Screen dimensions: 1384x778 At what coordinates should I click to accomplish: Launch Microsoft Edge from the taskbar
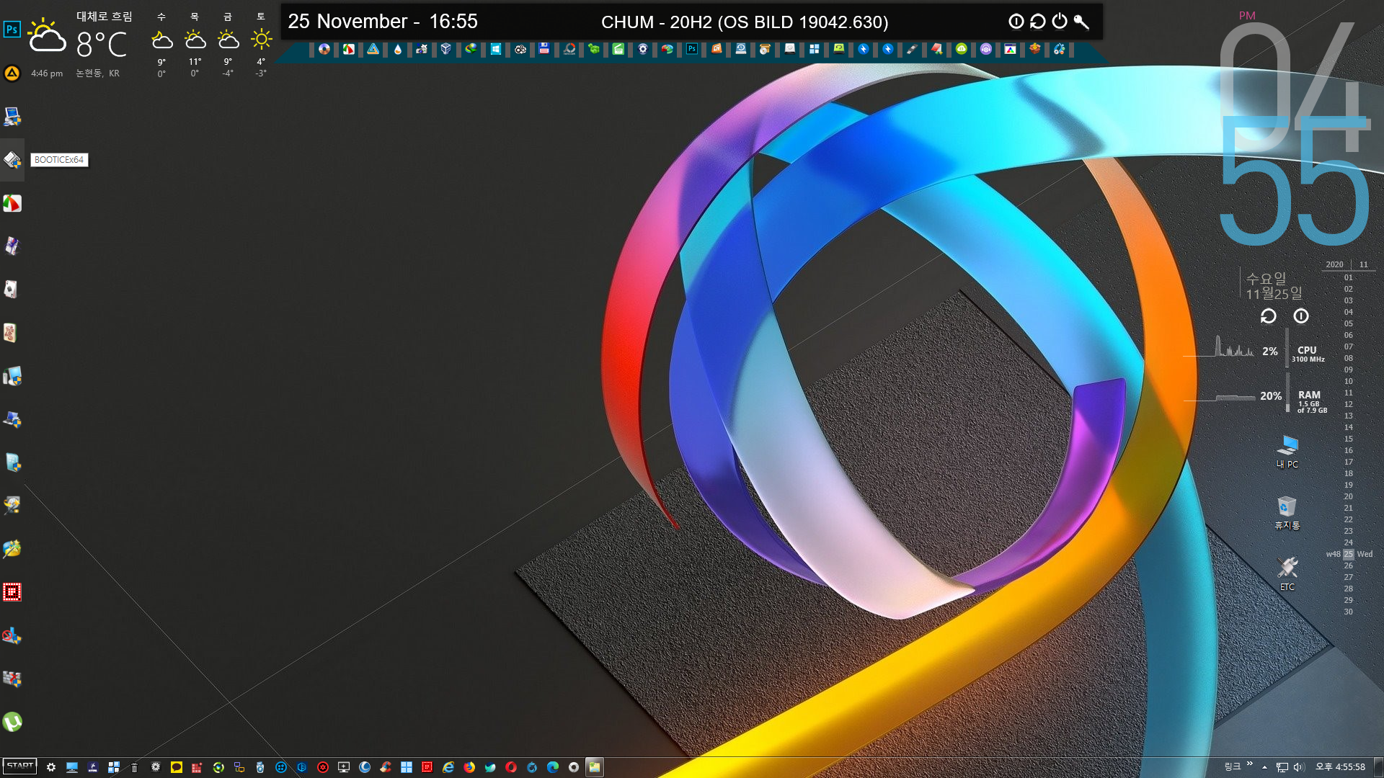[x=553, y=767]
